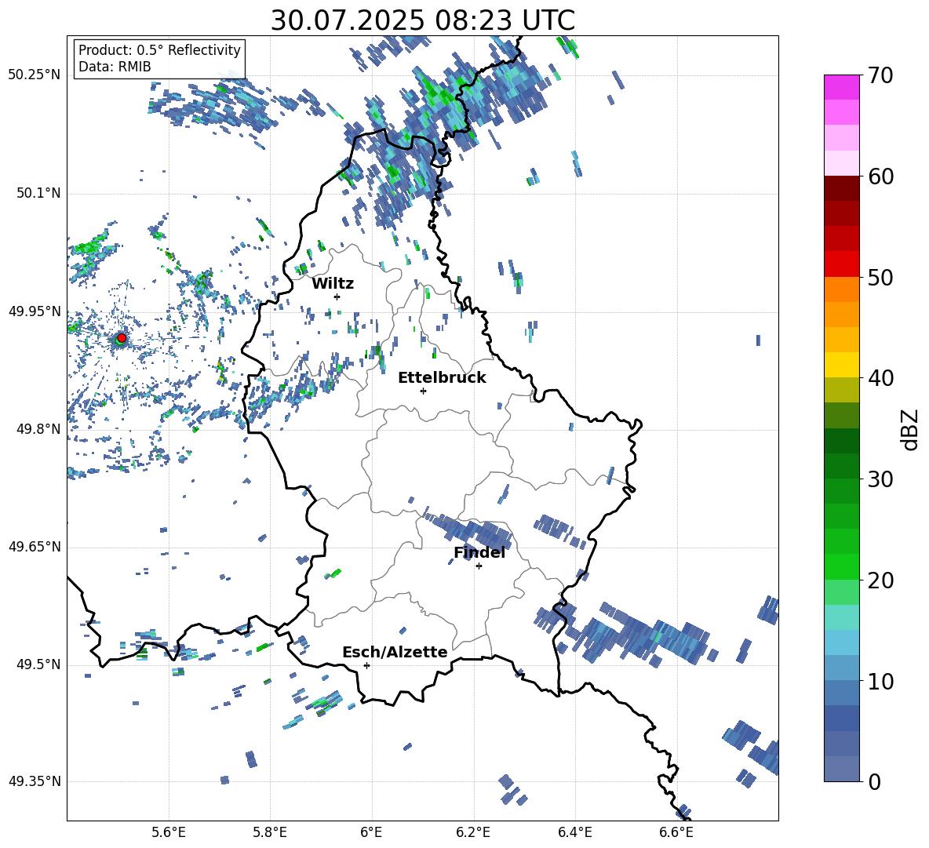
Task: Click the 49.5°N latitude label
Action: [38, 664]
